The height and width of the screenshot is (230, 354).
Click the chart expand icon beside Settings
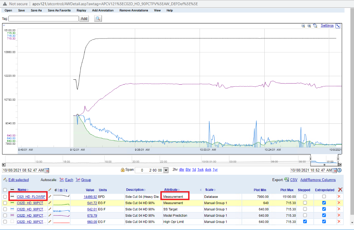coord(338,26)
